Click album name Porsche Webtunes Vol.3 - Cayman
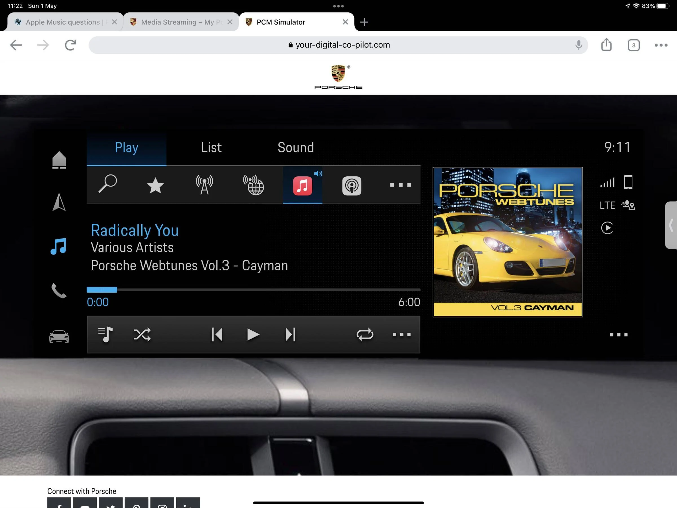The height and width of the screenshot is (508, 677). tap(190, 266)
